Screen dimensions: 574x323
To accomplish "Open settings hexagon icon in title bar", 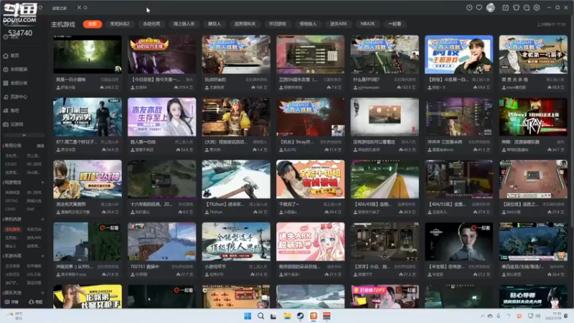I will click(537, 7).
